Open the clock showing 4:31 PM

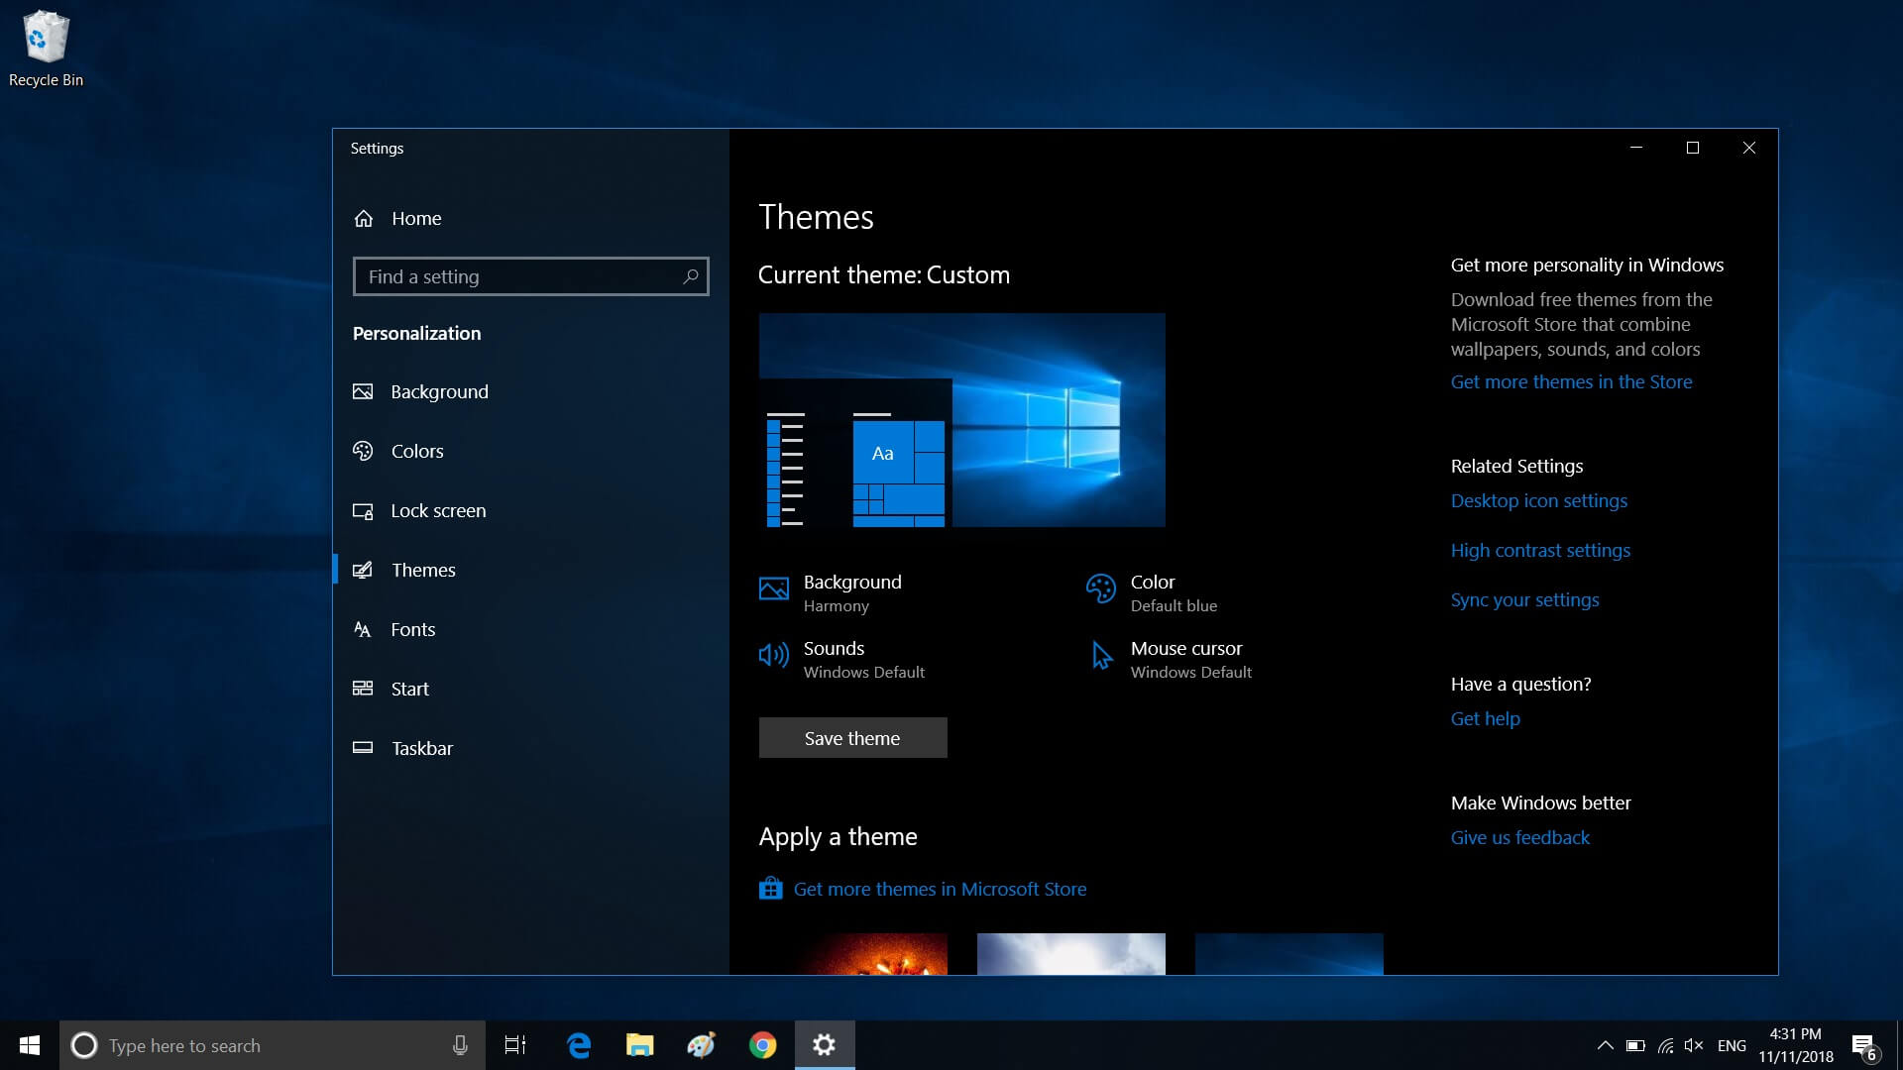click(x=1796, y=1045)
